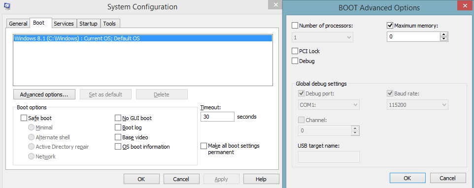Decrease Maximum memory with down arrow
474x188 pixels.
coord(444,39)
